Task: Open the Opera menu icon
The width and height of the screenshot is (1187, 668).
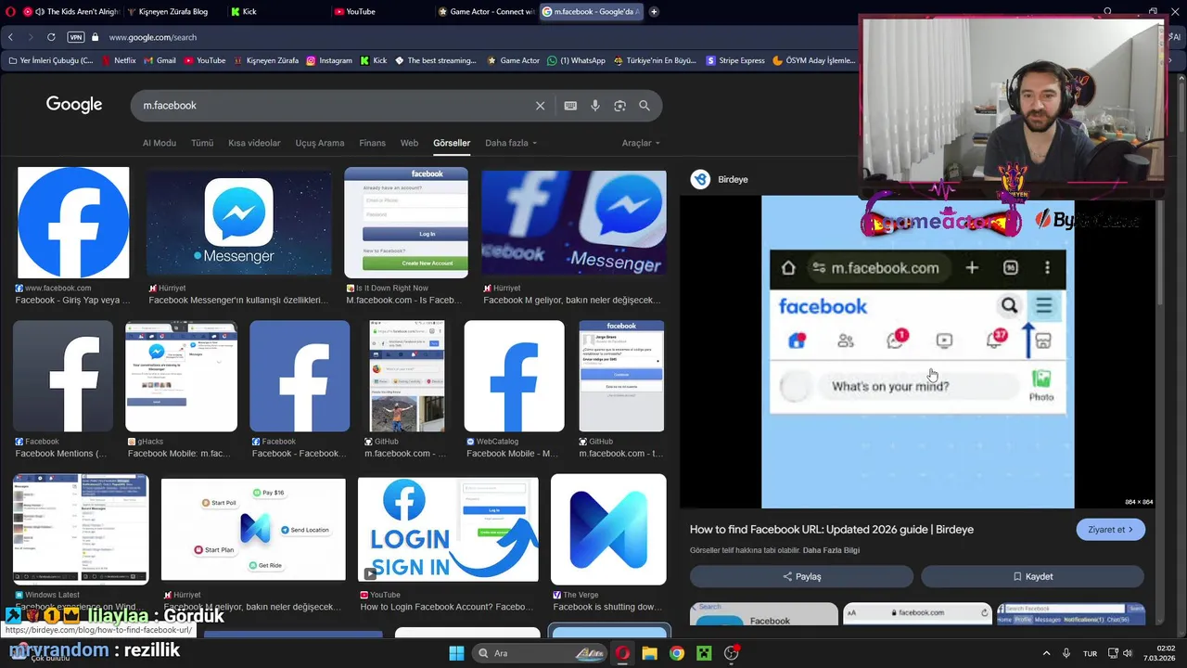Action: tap(10, 12)
